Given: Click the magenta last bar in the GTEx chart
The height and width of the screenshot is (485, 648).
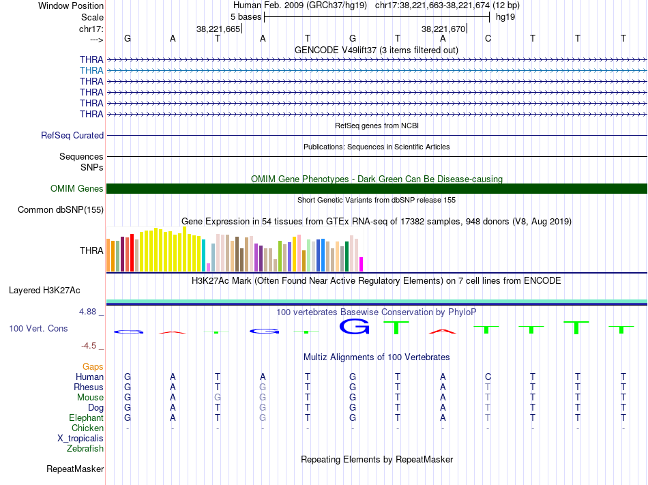Looking at the screenshot, I should [362, 265].
